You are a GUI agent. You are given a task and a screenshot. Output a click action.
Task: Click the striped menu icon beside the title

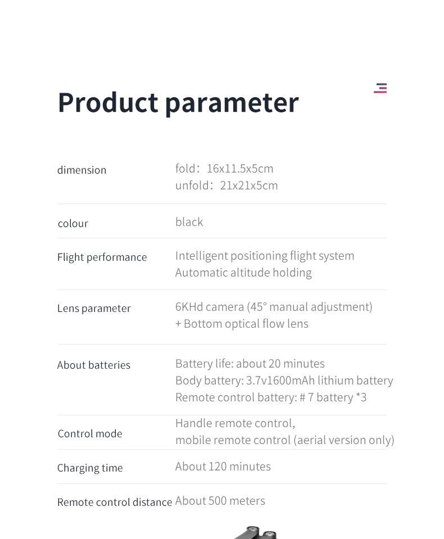point(380,88)
